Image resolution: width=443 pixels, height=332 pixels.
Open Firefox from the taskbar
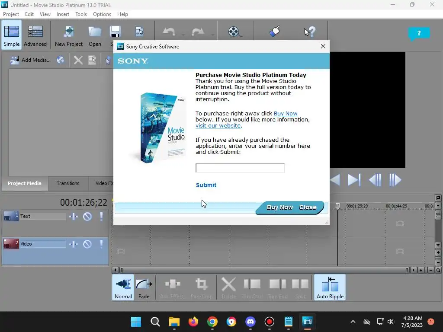pos(193,322)
